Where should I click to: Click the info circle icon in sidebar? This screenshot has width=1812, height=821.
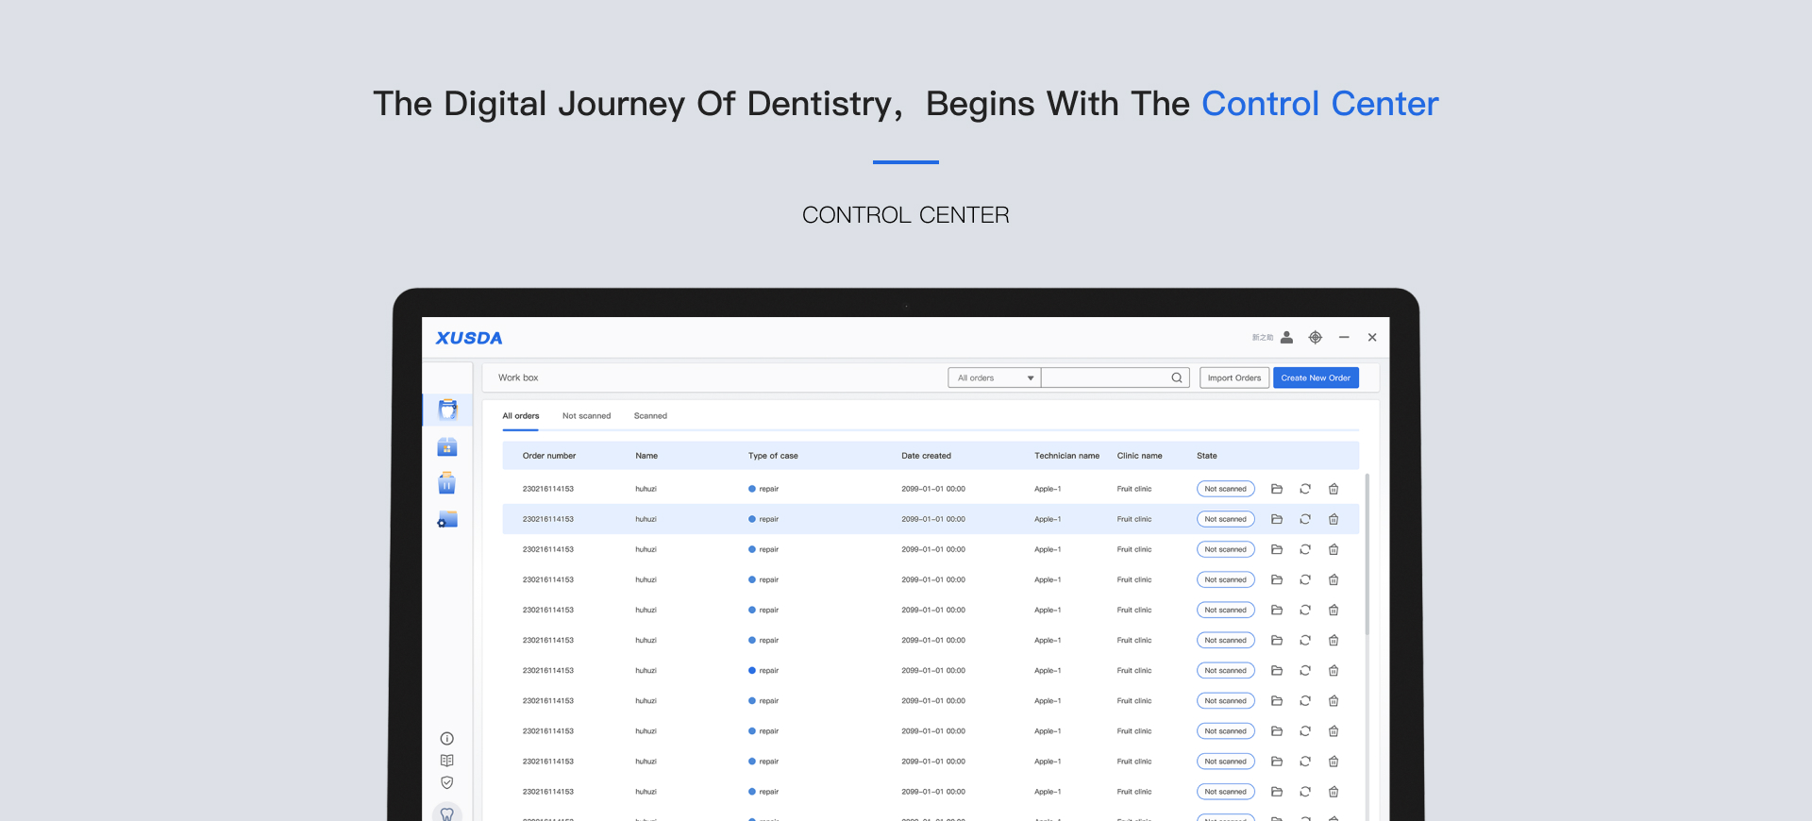click(x=447, y=739)
